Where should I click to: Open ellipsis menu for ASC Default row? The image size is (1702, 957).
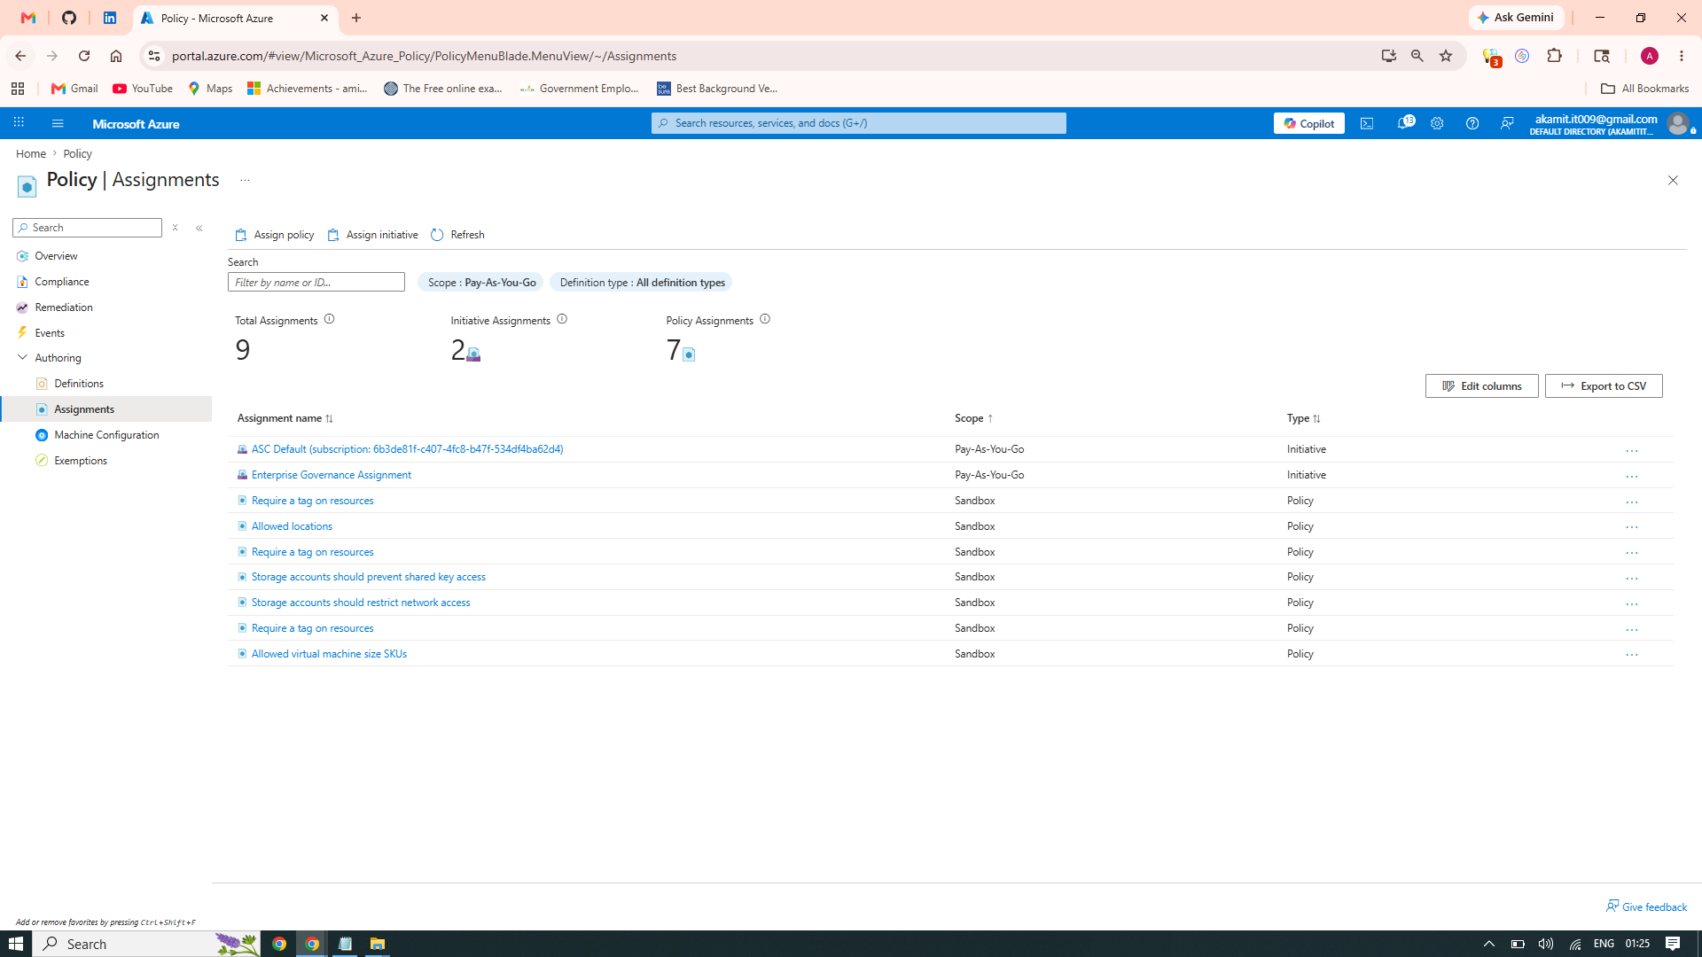(1632, 451)
